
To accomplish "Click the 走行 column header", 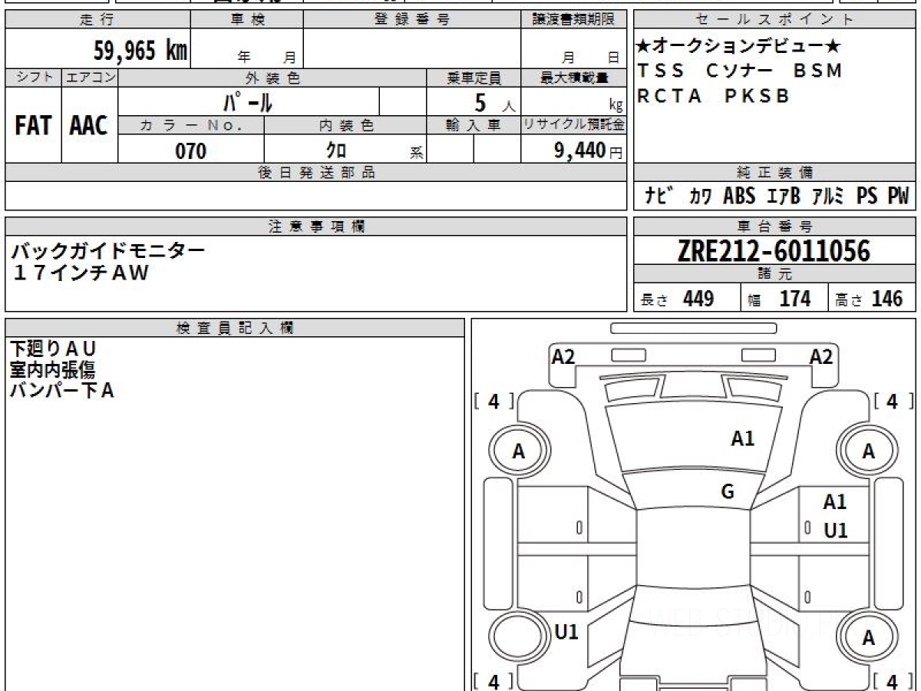I will (97, 20).
